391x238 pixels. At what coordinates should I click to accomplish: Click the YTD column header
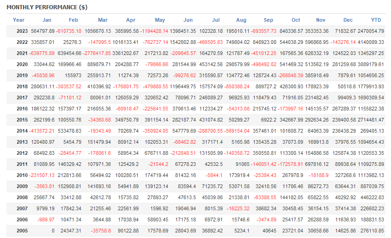376,20
